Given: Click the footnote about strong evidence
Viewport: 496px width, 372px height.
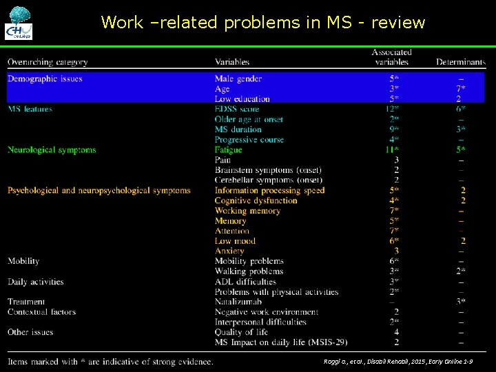Looking at the screenshot, I should point(110,362).
